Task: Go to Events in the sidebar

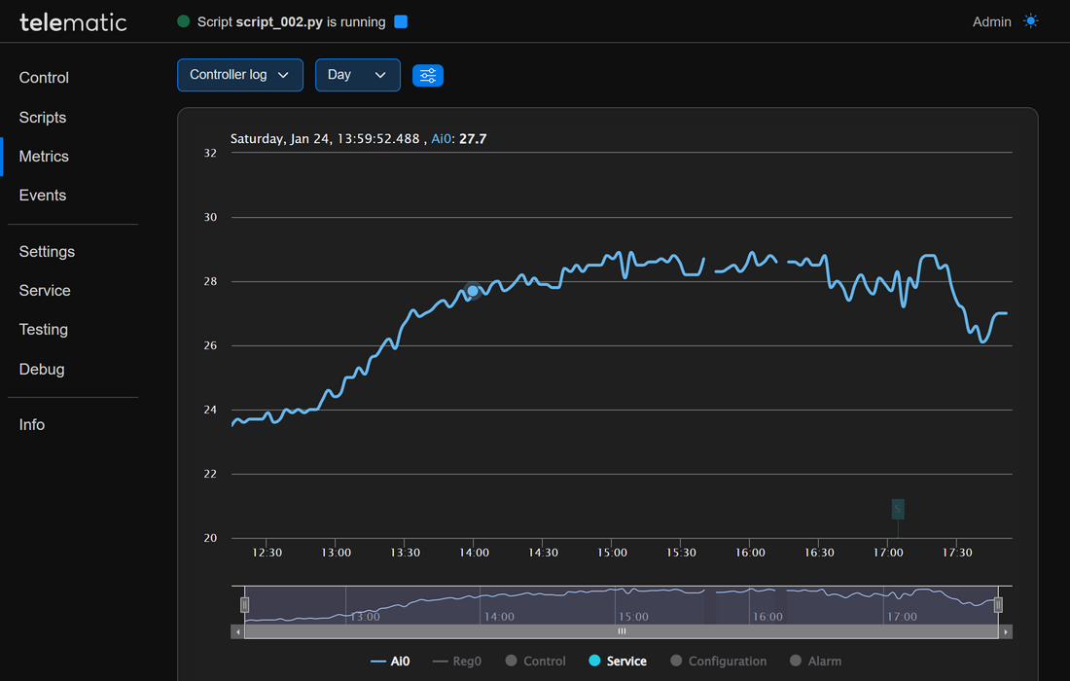Action: tap(43, 196)
